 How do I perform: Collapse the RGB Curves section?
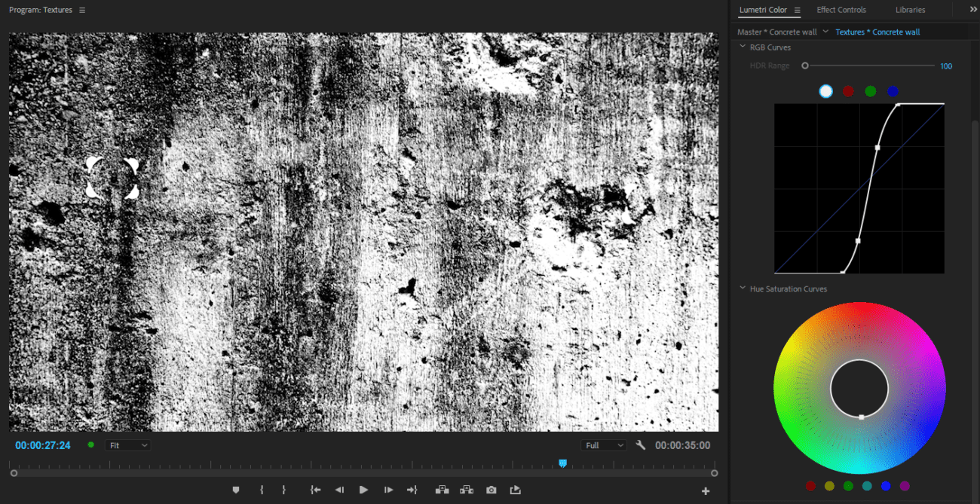[743, 47]
